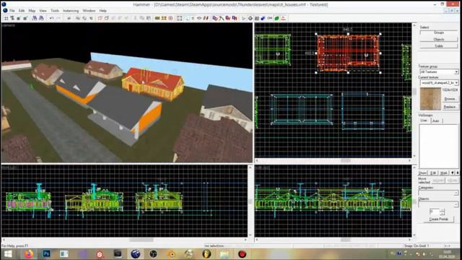Image resolution: width=462 pixels, height=260 pixels.
Task: Switch to the User VisGroups tab
Action: (x=424, y=121)
